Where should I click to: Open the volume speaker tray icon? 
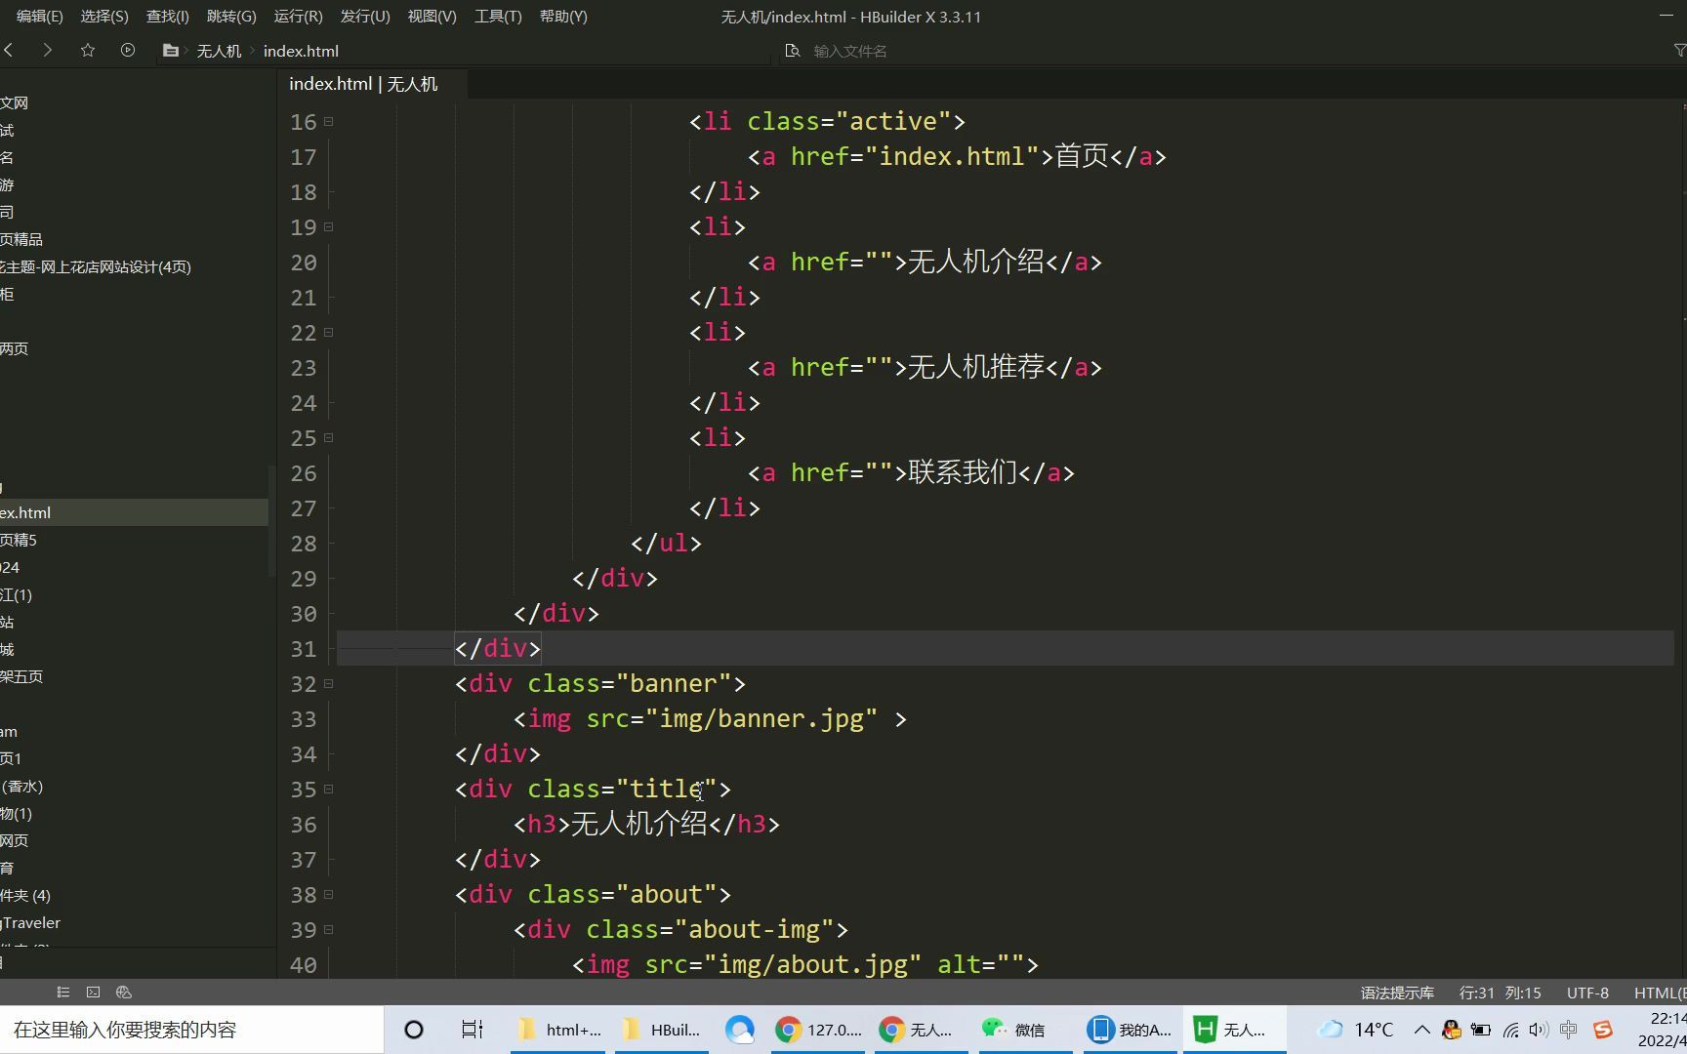coord(1540,1030)
